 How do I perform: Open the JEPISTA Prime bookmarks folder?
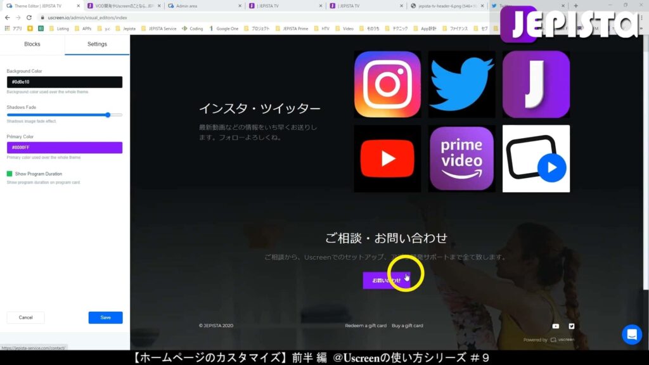pyautogui.click(x=292, y=29)
